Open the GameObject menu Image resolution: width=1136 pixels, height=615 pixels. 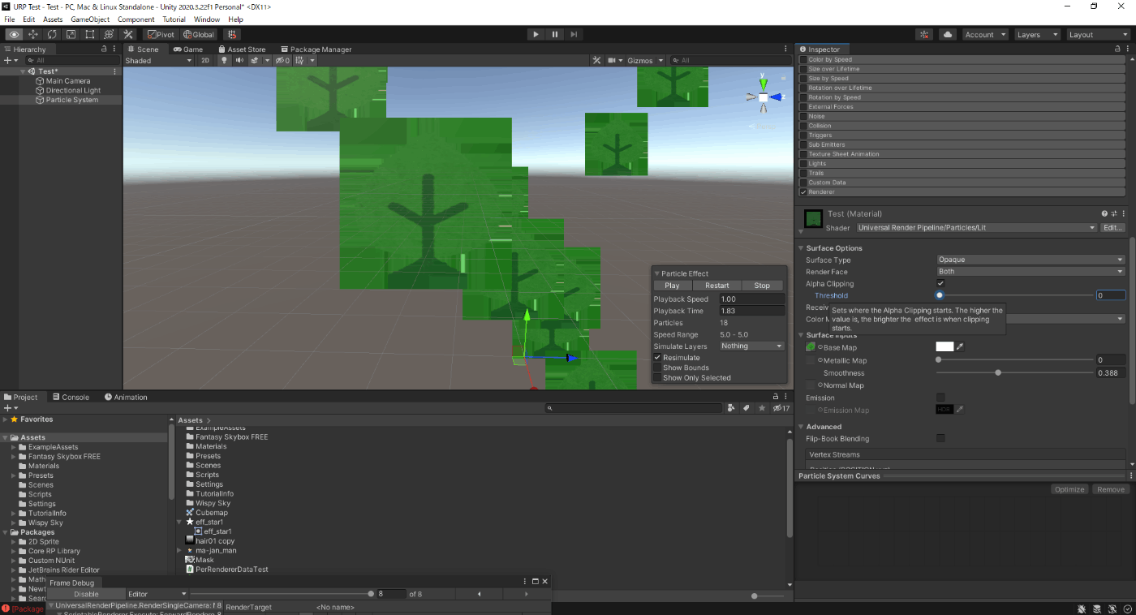pos(90,19)
